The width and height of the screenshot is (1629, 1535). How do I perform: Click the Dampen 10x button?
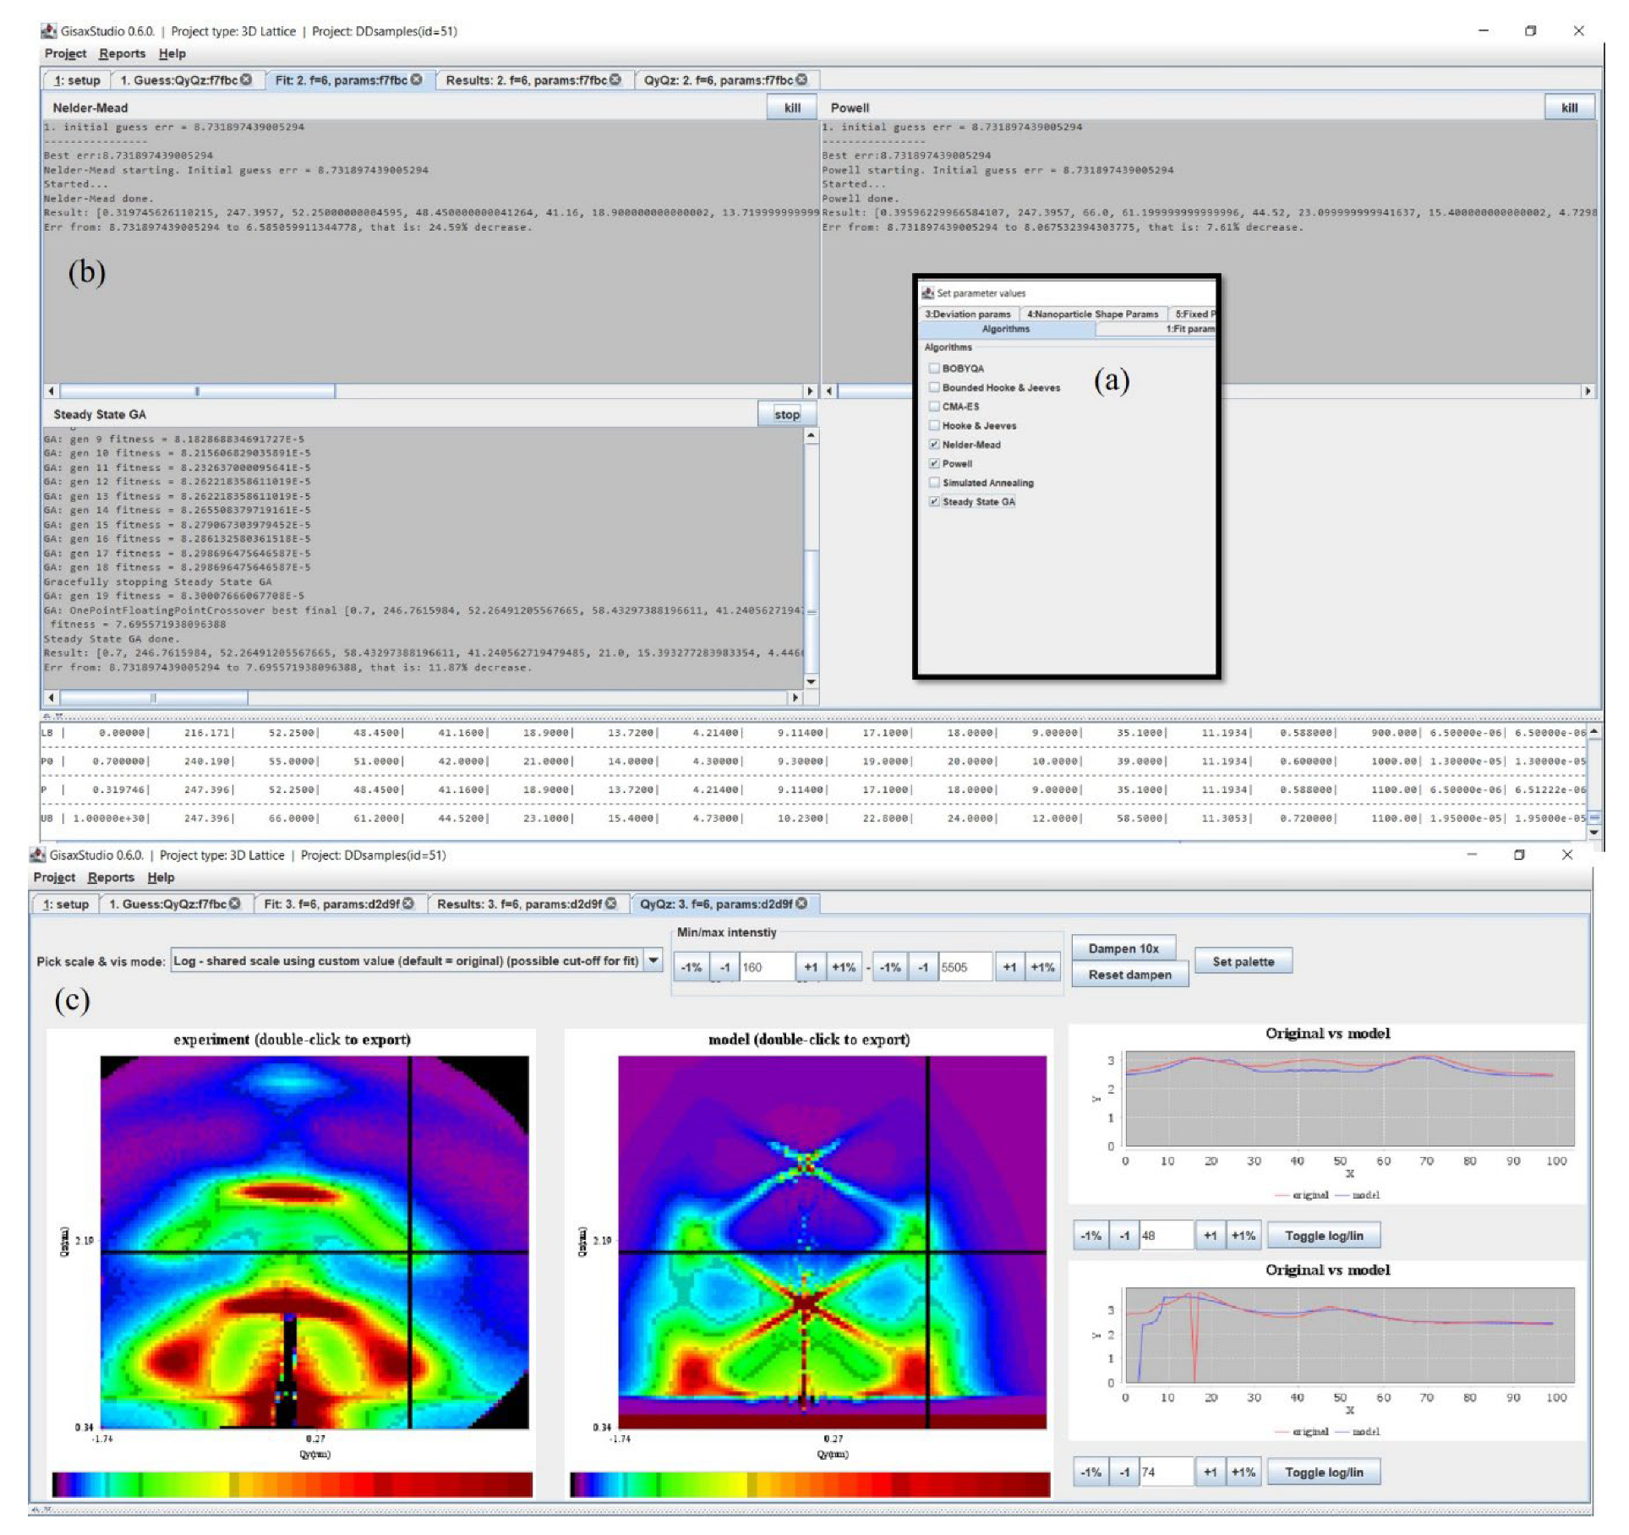(1123, 948)
